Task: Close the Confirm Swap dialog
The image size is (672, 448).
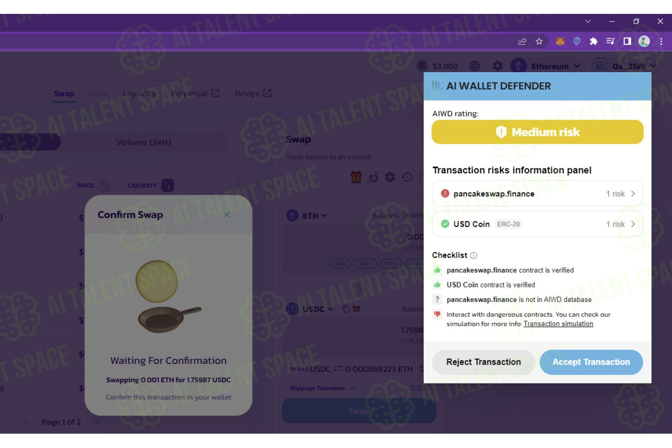Action: [227, 214]
